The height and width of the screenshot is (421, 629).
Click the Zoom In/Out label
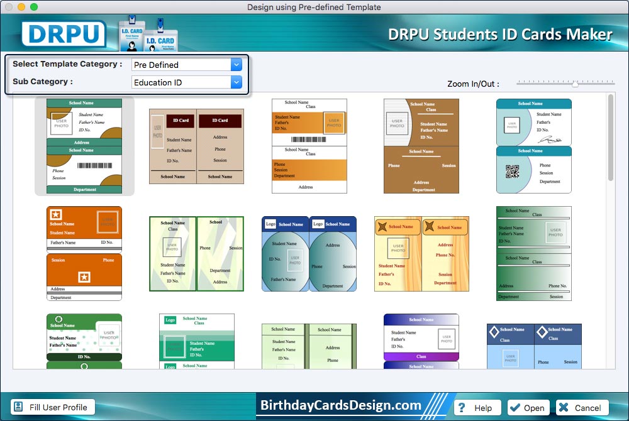point(474,84)
